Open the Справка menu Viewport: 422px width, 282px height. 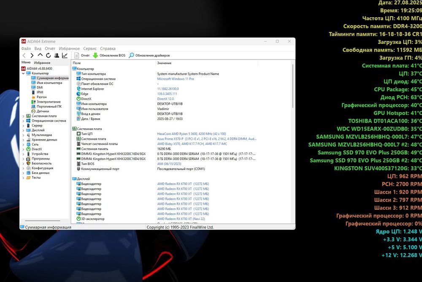coord(108,49)
